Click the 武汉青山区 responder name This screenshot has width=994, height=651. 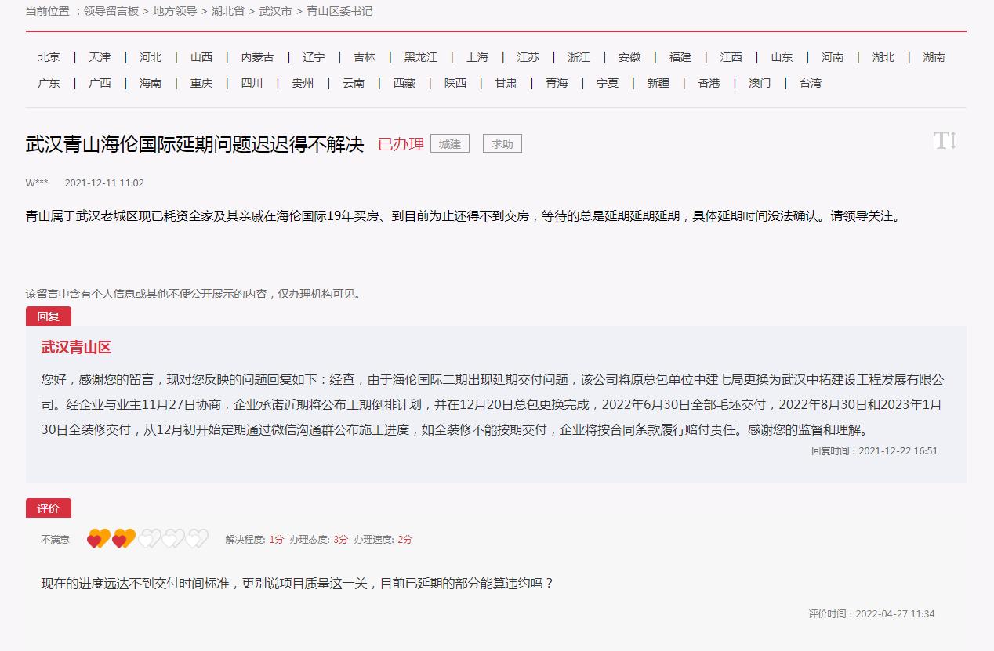[76, 348]
